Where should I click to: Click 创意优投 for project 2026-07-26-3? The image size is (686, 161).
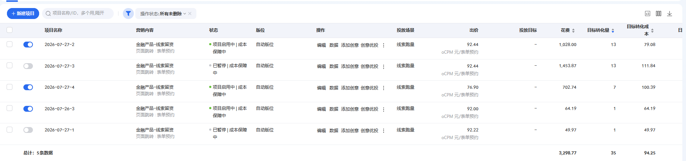pos(370,109)
